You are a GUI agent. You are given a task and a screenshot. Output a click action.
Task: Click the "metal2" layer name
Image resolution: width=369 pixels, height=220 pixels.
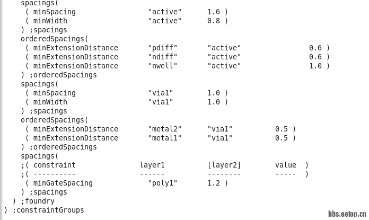coord(165,129)
